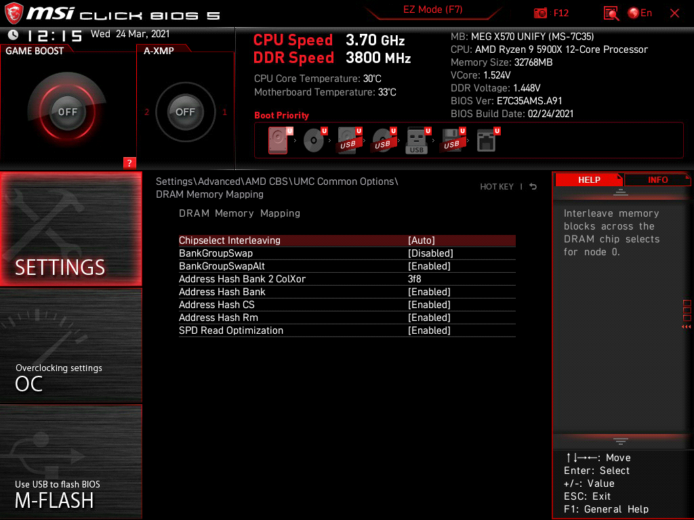Open the M-FLASH section

[x=70, y=462]
